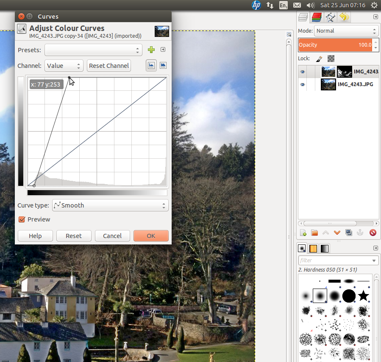Image resolution: width=381 pixels, height=362 pixels.
Task: Hide the IMG_4243.JPG bottom layer
Action: pos(303,84)
